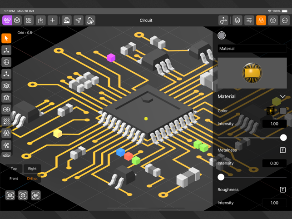292x219 pixels.
Task: Click the gray material circle swatch
Action: coord(222,35)
